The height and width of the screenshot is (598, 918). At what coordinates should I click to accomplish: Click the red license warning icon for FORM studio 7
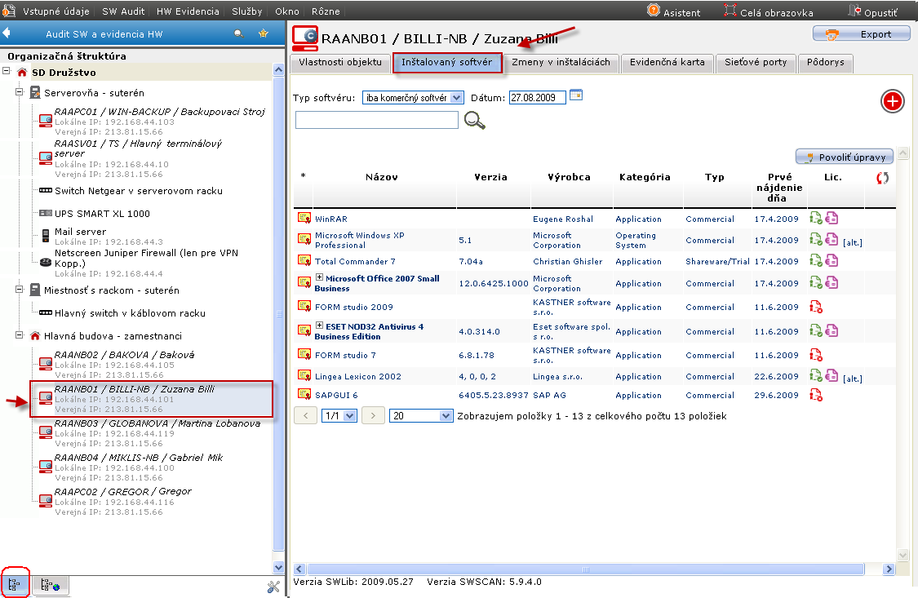(815, 355)
